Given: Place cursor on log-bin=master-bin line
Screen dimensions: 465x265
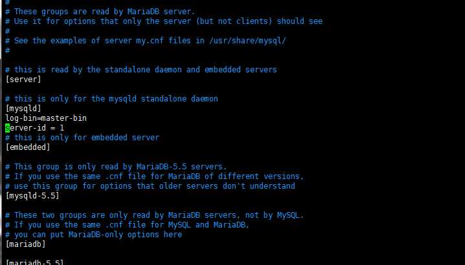Looking at the screenshot, I should (x=46, y=118).
